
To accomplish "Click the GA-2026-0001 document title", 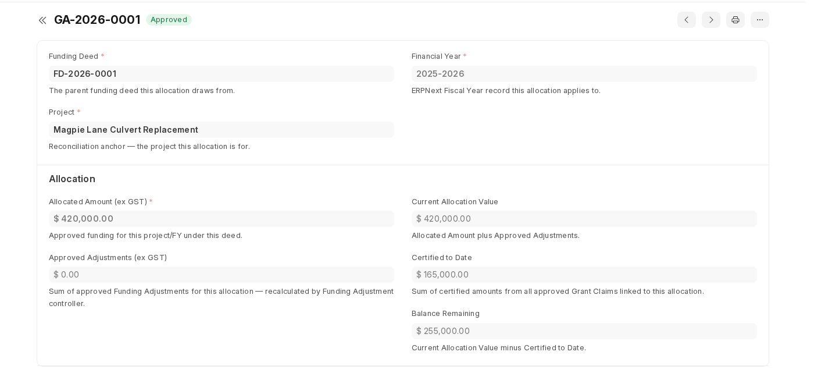I will 97,20.
